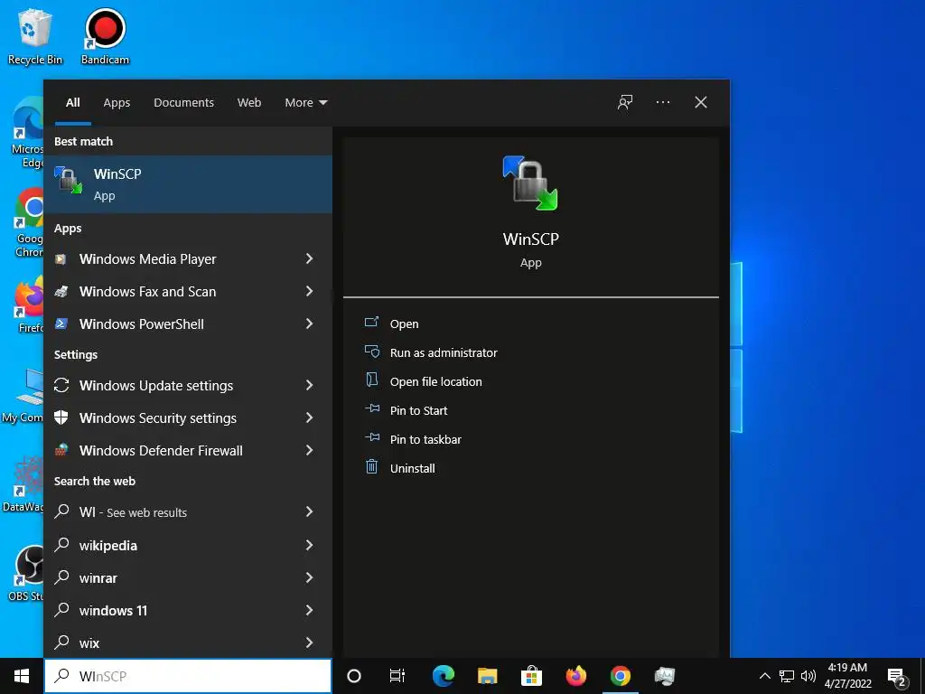Click the Run as administrator shield icon
925x694 pixels.
point(371,352)
